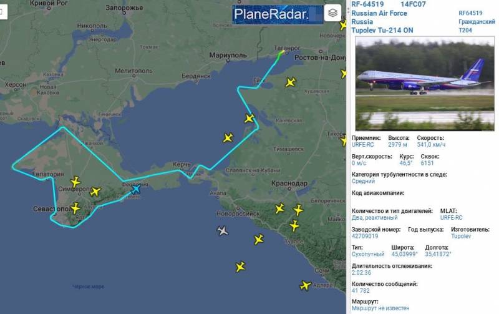This screenshot has width=499, height=314.
Task: Open the Russian Air Force operator link
Action: (x=379, y=13)
